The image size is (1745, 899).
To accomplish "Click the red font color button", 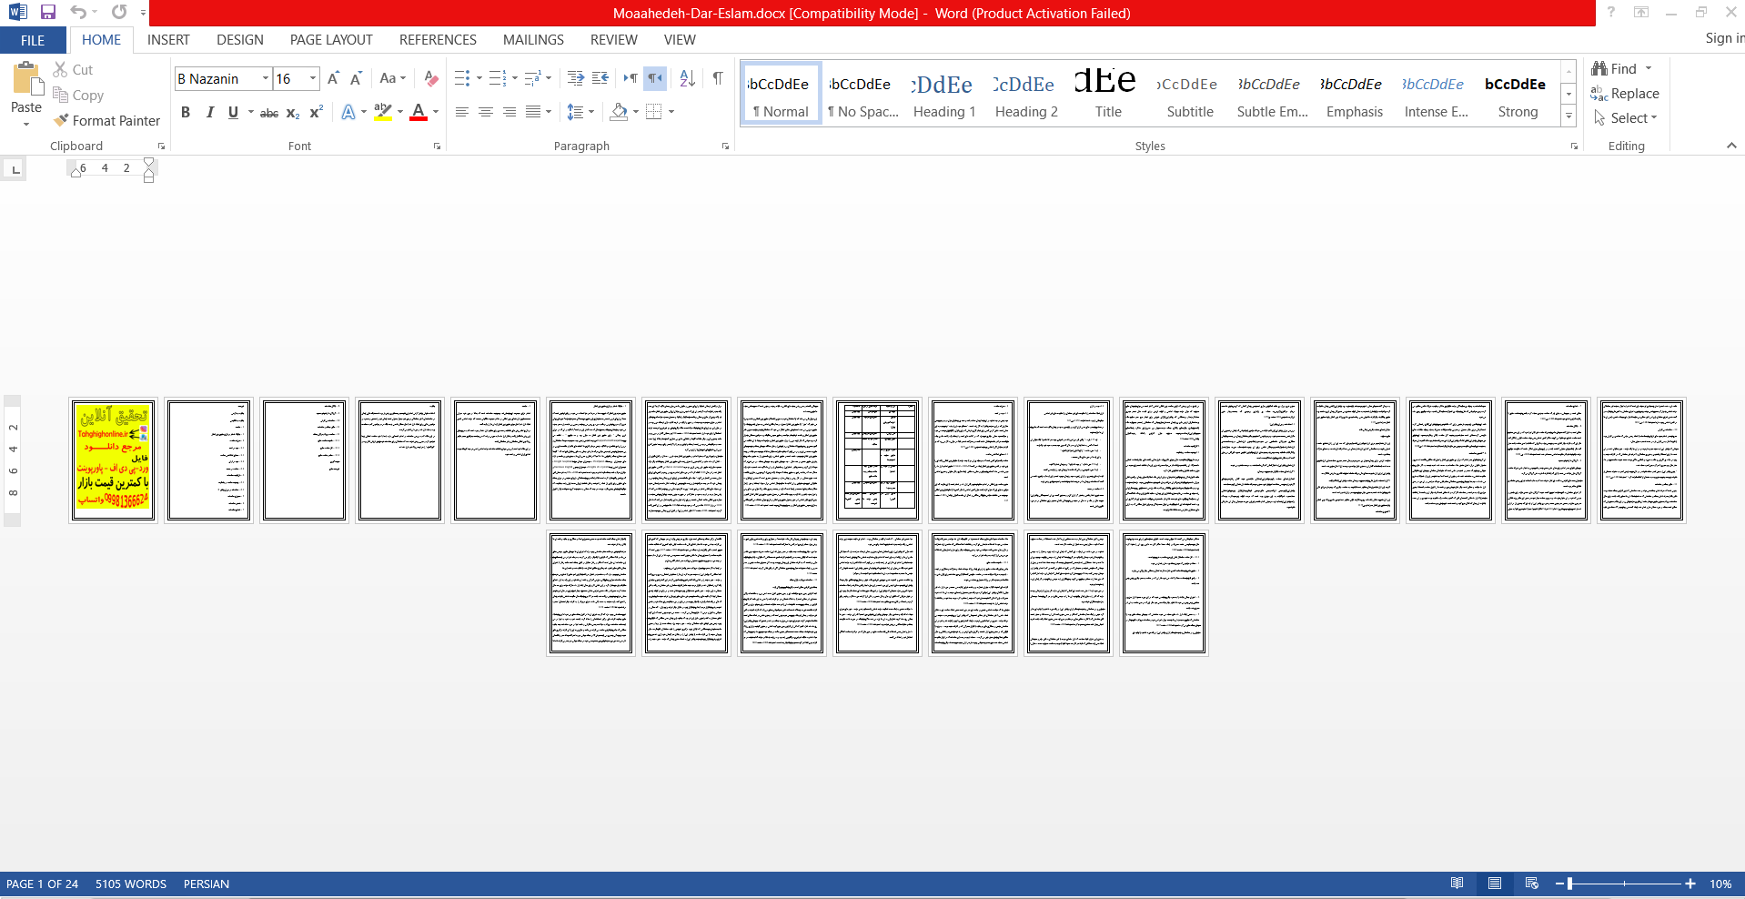I will click(419, 112).
